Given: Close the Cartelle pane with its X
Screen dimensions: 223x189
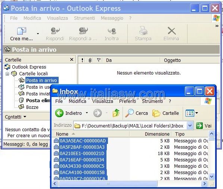Looking at the screenshot, I should [x=72, y=60].
